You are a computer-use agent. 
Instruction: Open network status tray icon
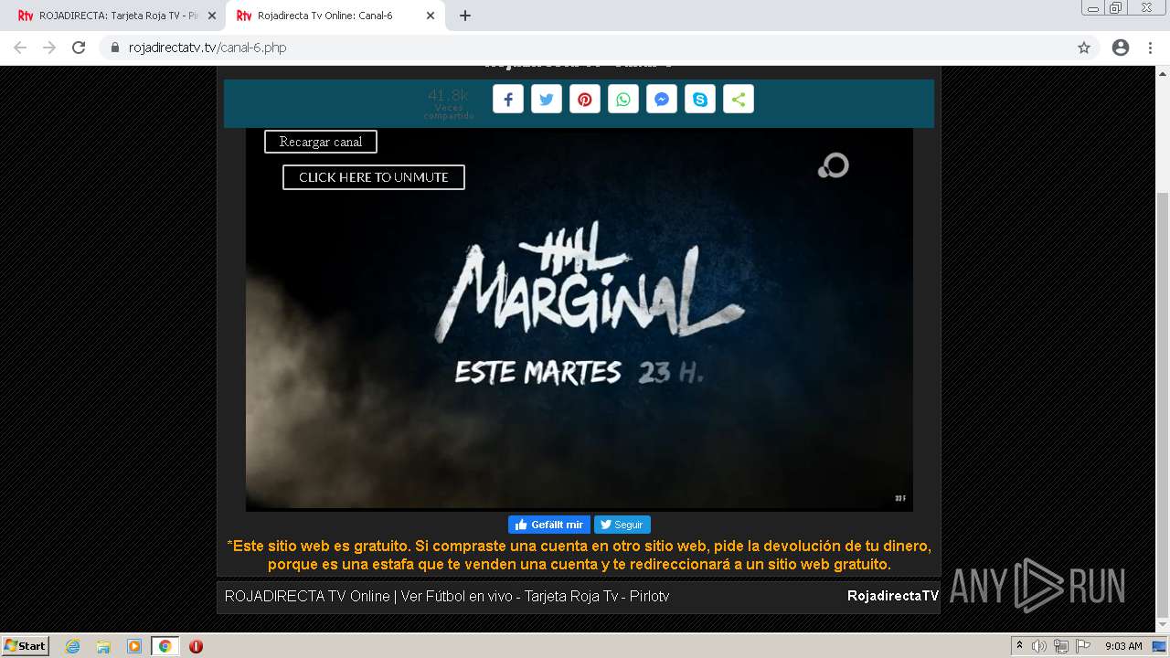point(1061,646)
